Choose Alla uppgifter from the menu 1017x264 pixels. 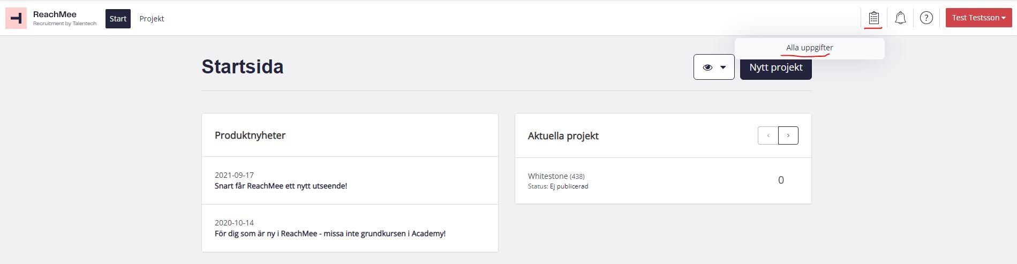click(809, 48)
